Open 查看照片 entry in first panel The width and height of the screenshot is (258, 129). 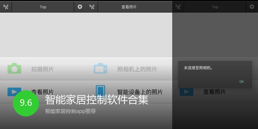(43, 92)
